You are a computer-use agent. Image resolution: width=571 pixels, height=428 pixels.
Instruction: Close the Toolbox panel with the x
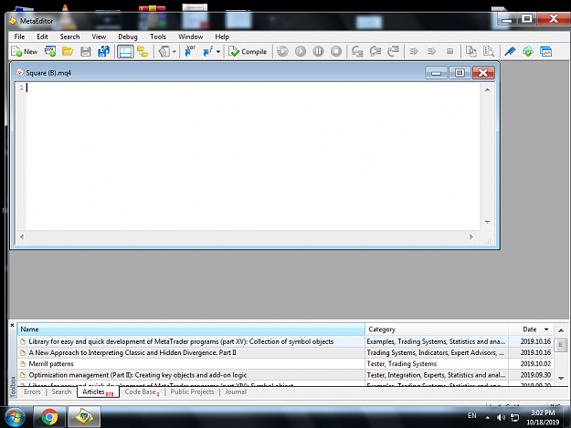[12, 326]
